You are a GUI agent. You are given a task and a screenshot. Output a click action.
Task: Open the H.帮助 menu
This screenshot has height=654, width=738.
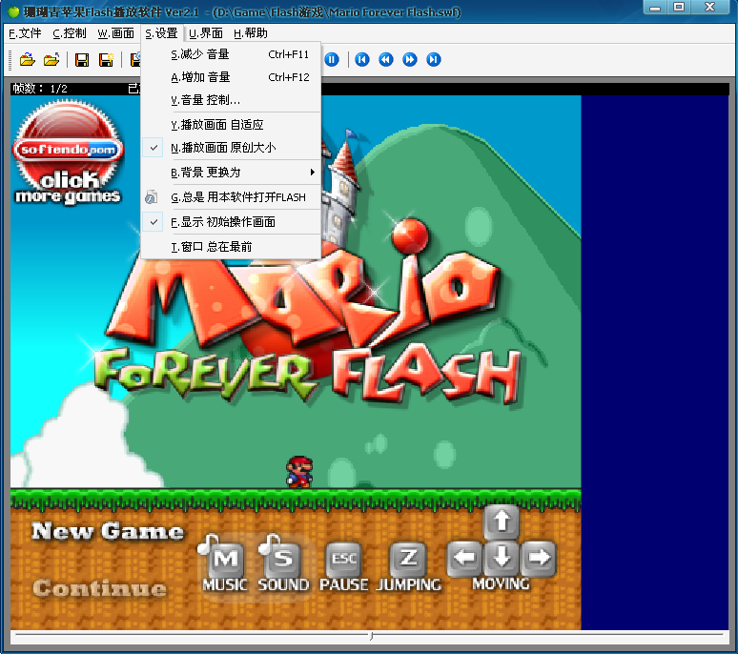coord(251,33)
